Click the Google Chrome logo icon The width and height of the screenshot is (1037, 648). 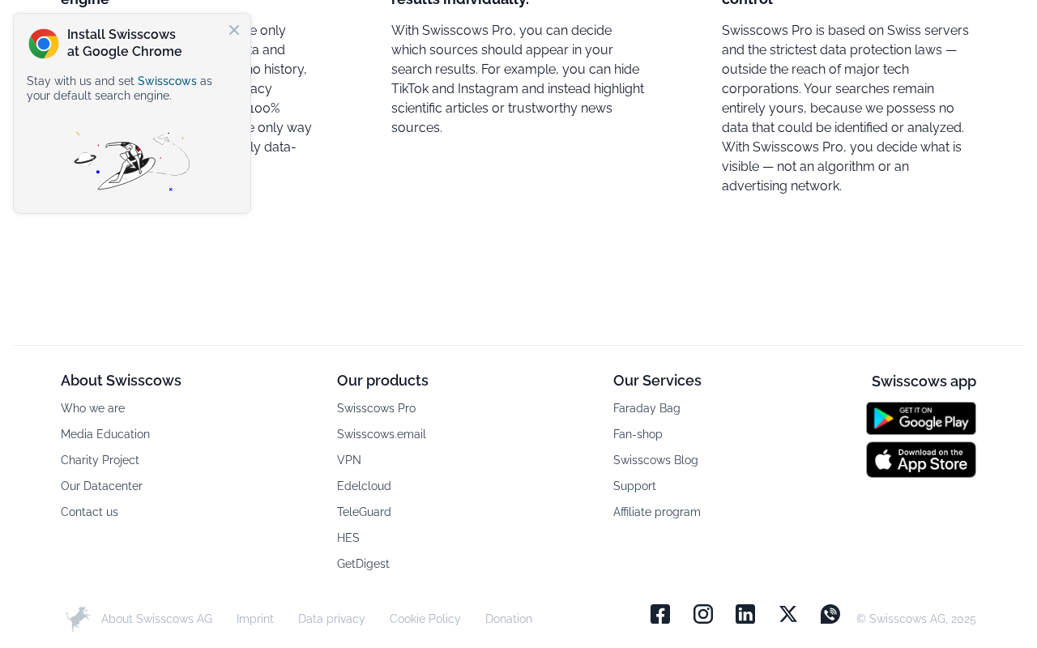[44, 44]
